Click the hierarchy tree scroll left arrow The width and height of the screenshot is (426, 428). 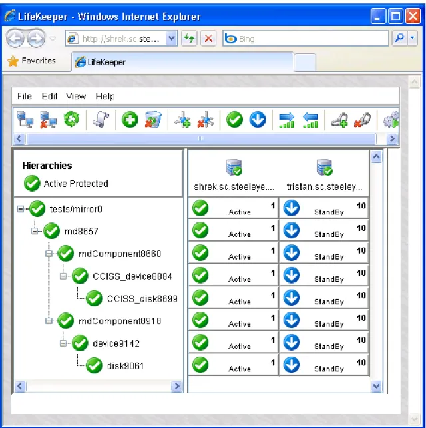20,386
